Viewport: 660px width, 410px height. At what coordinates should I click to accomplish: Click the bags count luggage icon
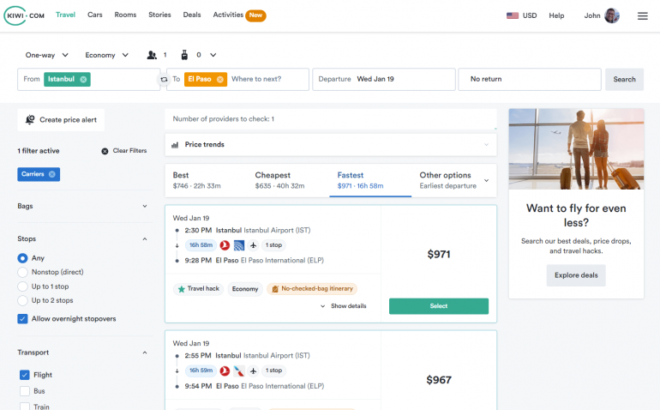coord(183,55)
